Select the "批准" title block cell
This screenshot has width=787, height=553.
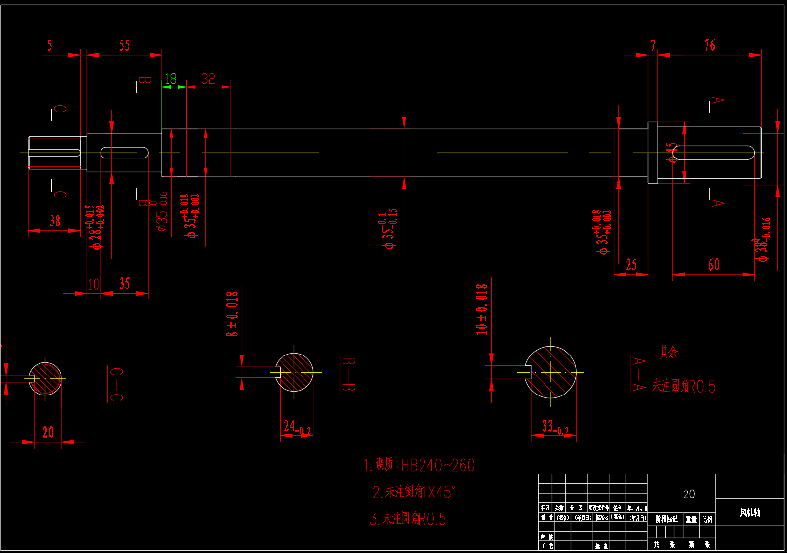(601, 546)
